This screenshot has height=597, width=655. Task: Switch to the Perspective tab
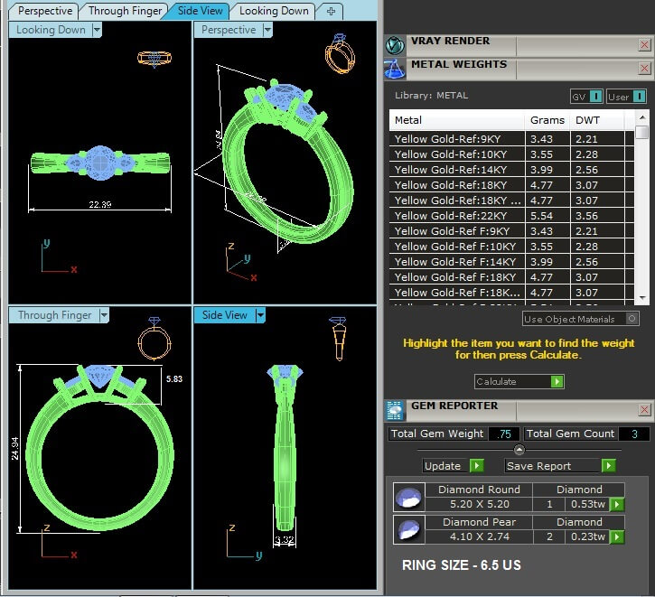45,11
